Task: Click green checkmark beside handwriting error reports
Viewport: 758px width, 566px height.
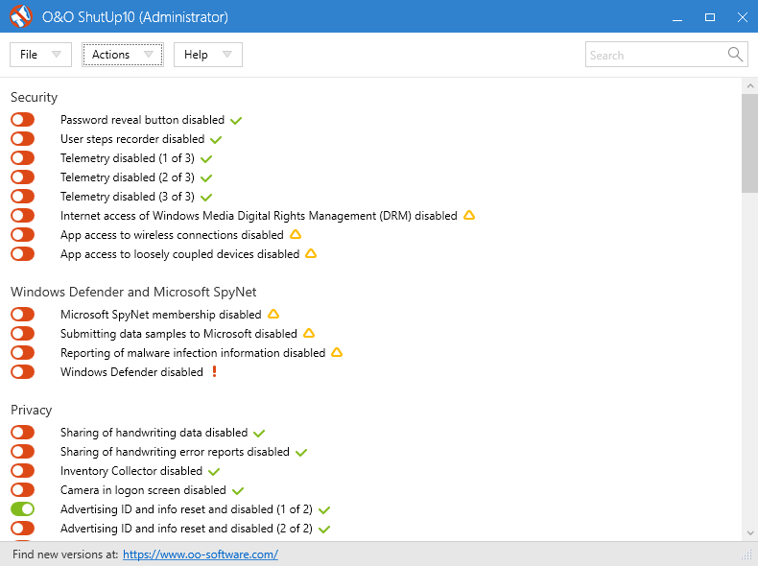Action: coord(301,453)
